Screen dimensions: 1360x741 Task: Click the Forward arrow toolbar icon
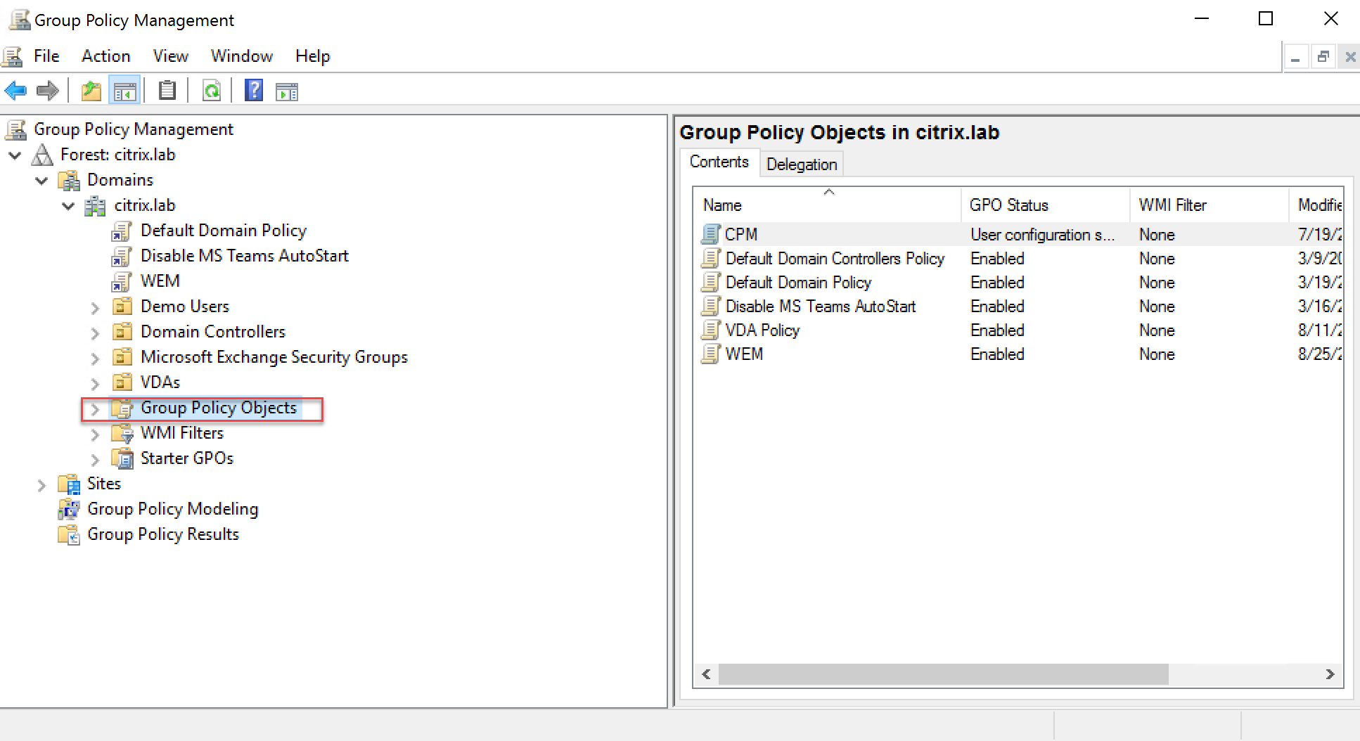[x=48, y=91]
